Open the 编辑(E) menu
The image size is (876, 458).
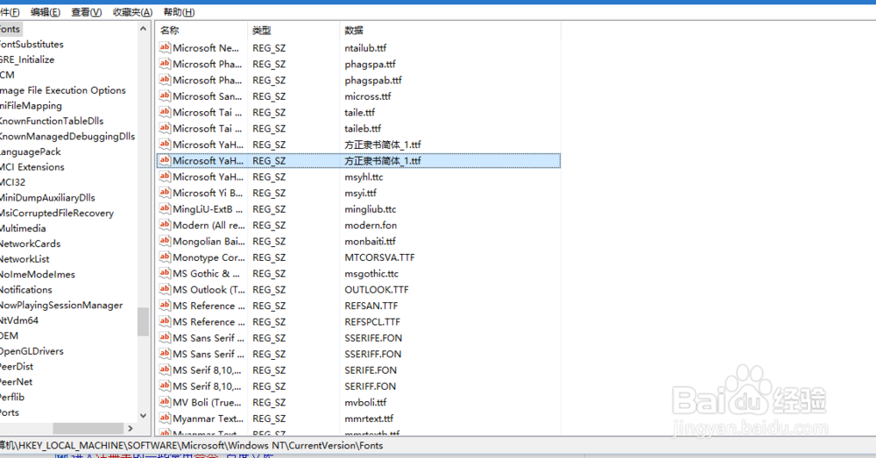click(46, 12)
